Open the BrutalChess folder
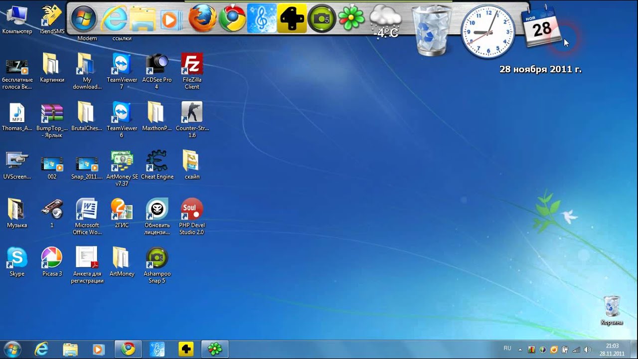Screen dimensions: 638x359 point(87,117)
